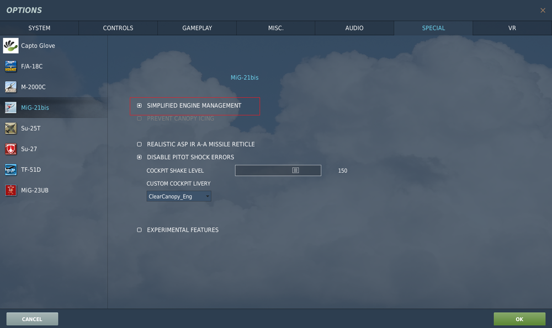This screenshot has height=328, width=552.
Task: Uncheck Disable Pitot Shock Errors
Action: (140, 157)
